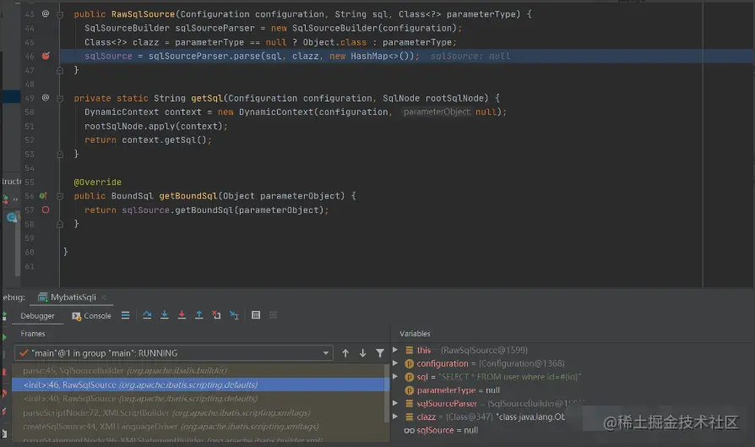Open the Evaluate Expression calculator icon
Screen dimensions: 755x447
(x=256, y=315)
